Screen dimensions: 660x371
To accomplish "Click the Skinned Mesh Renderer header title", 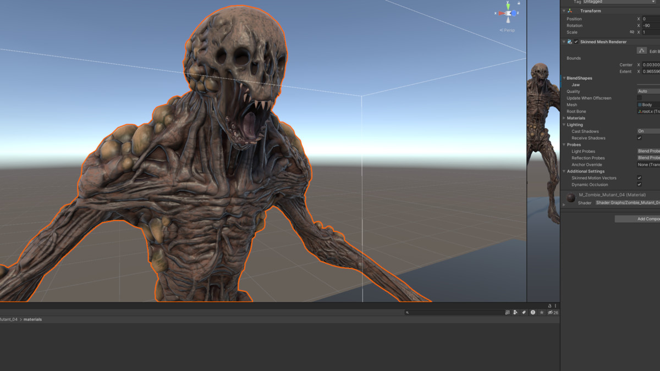I will 603,42.
